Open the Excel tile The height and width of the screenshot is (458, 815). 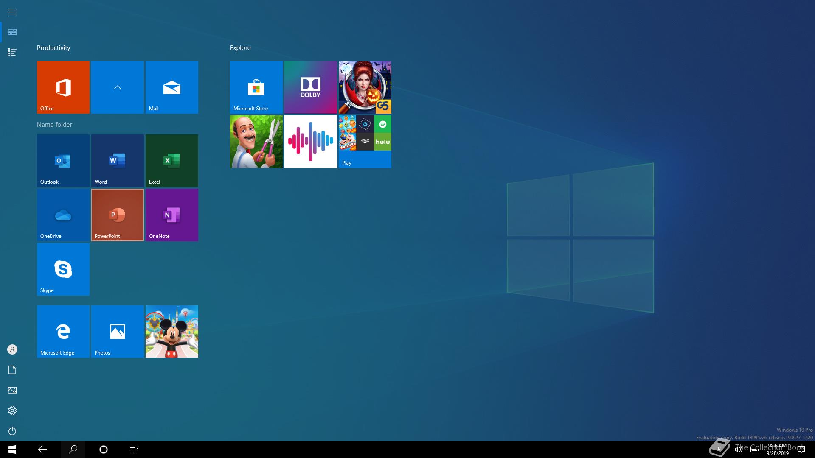172,161
